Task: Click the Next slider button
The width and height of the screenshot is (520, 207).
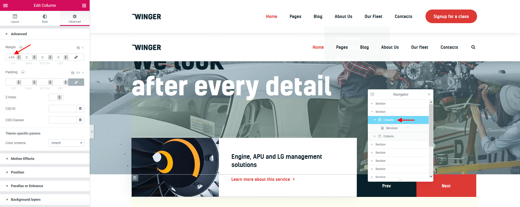Action: [446, 186]
